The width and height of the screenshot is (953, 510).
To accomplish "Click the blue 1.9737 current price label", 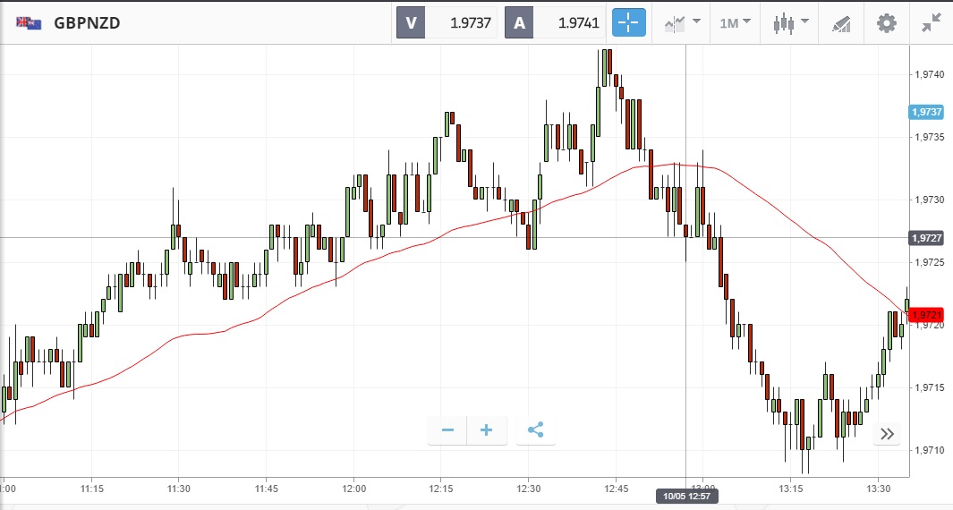I will click(926, 112).
